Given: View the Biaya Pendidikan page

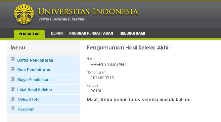Looking at the screenshot, I should pyautogui.click(x=33, y=79).
